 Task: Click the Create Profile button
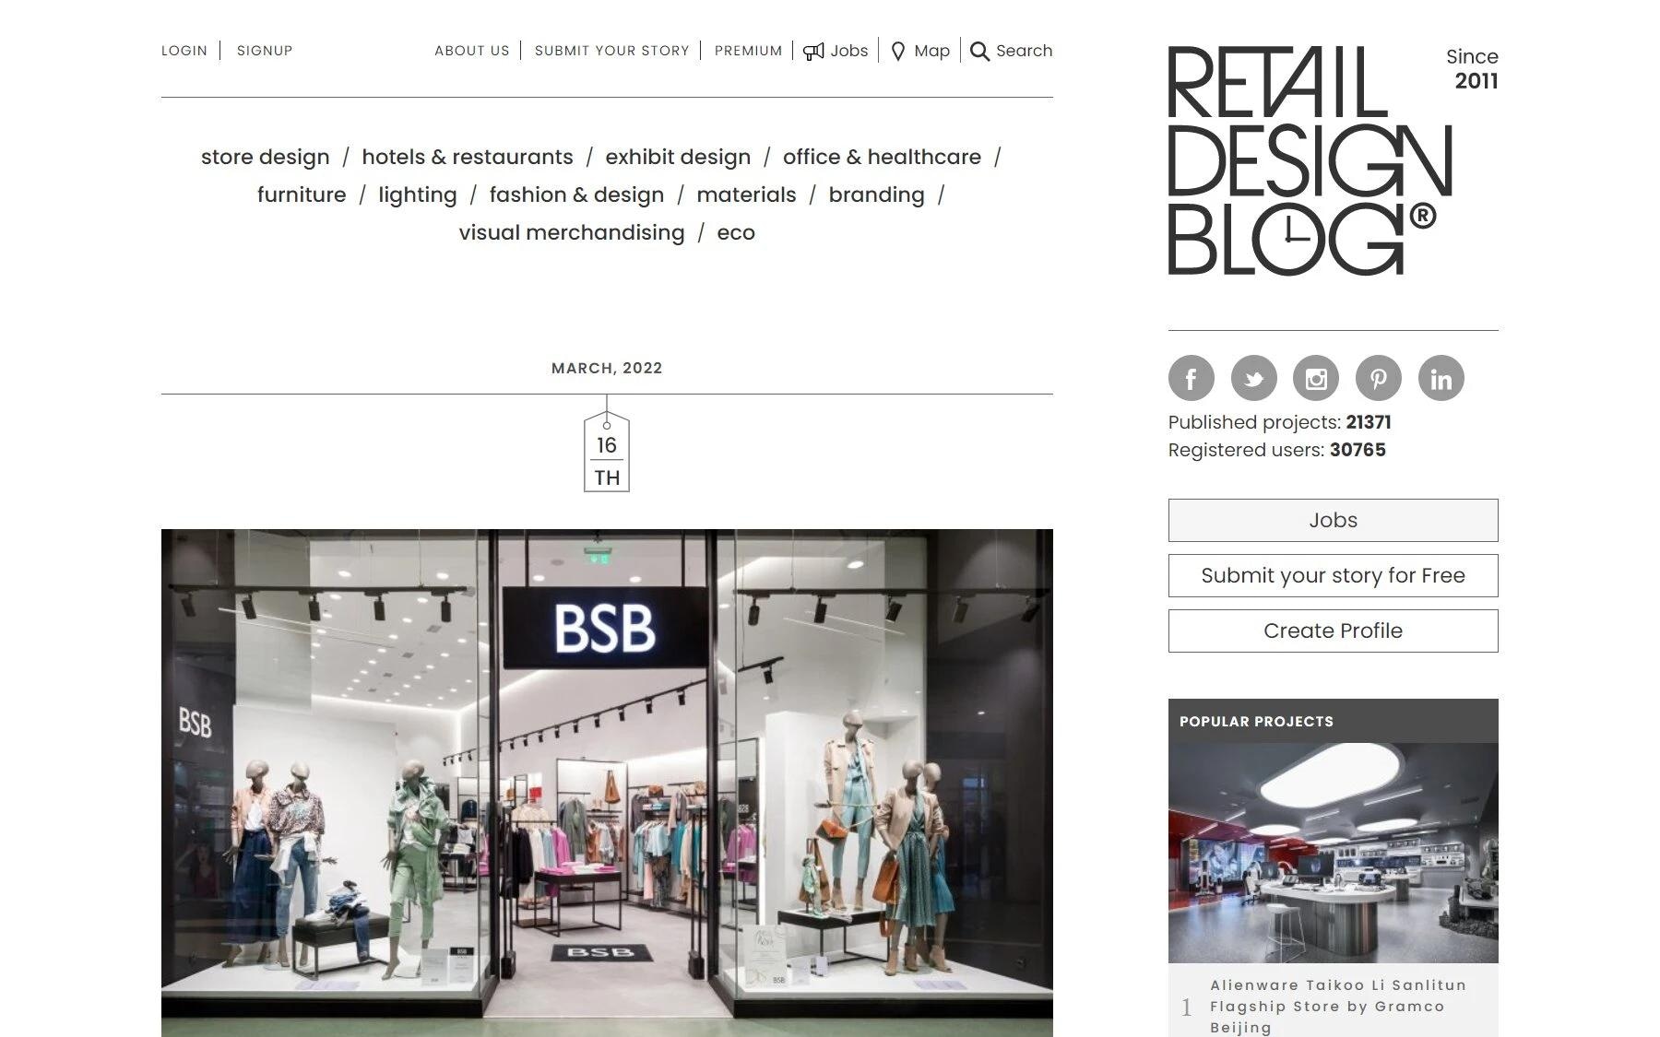click(x=1333, y=630)
